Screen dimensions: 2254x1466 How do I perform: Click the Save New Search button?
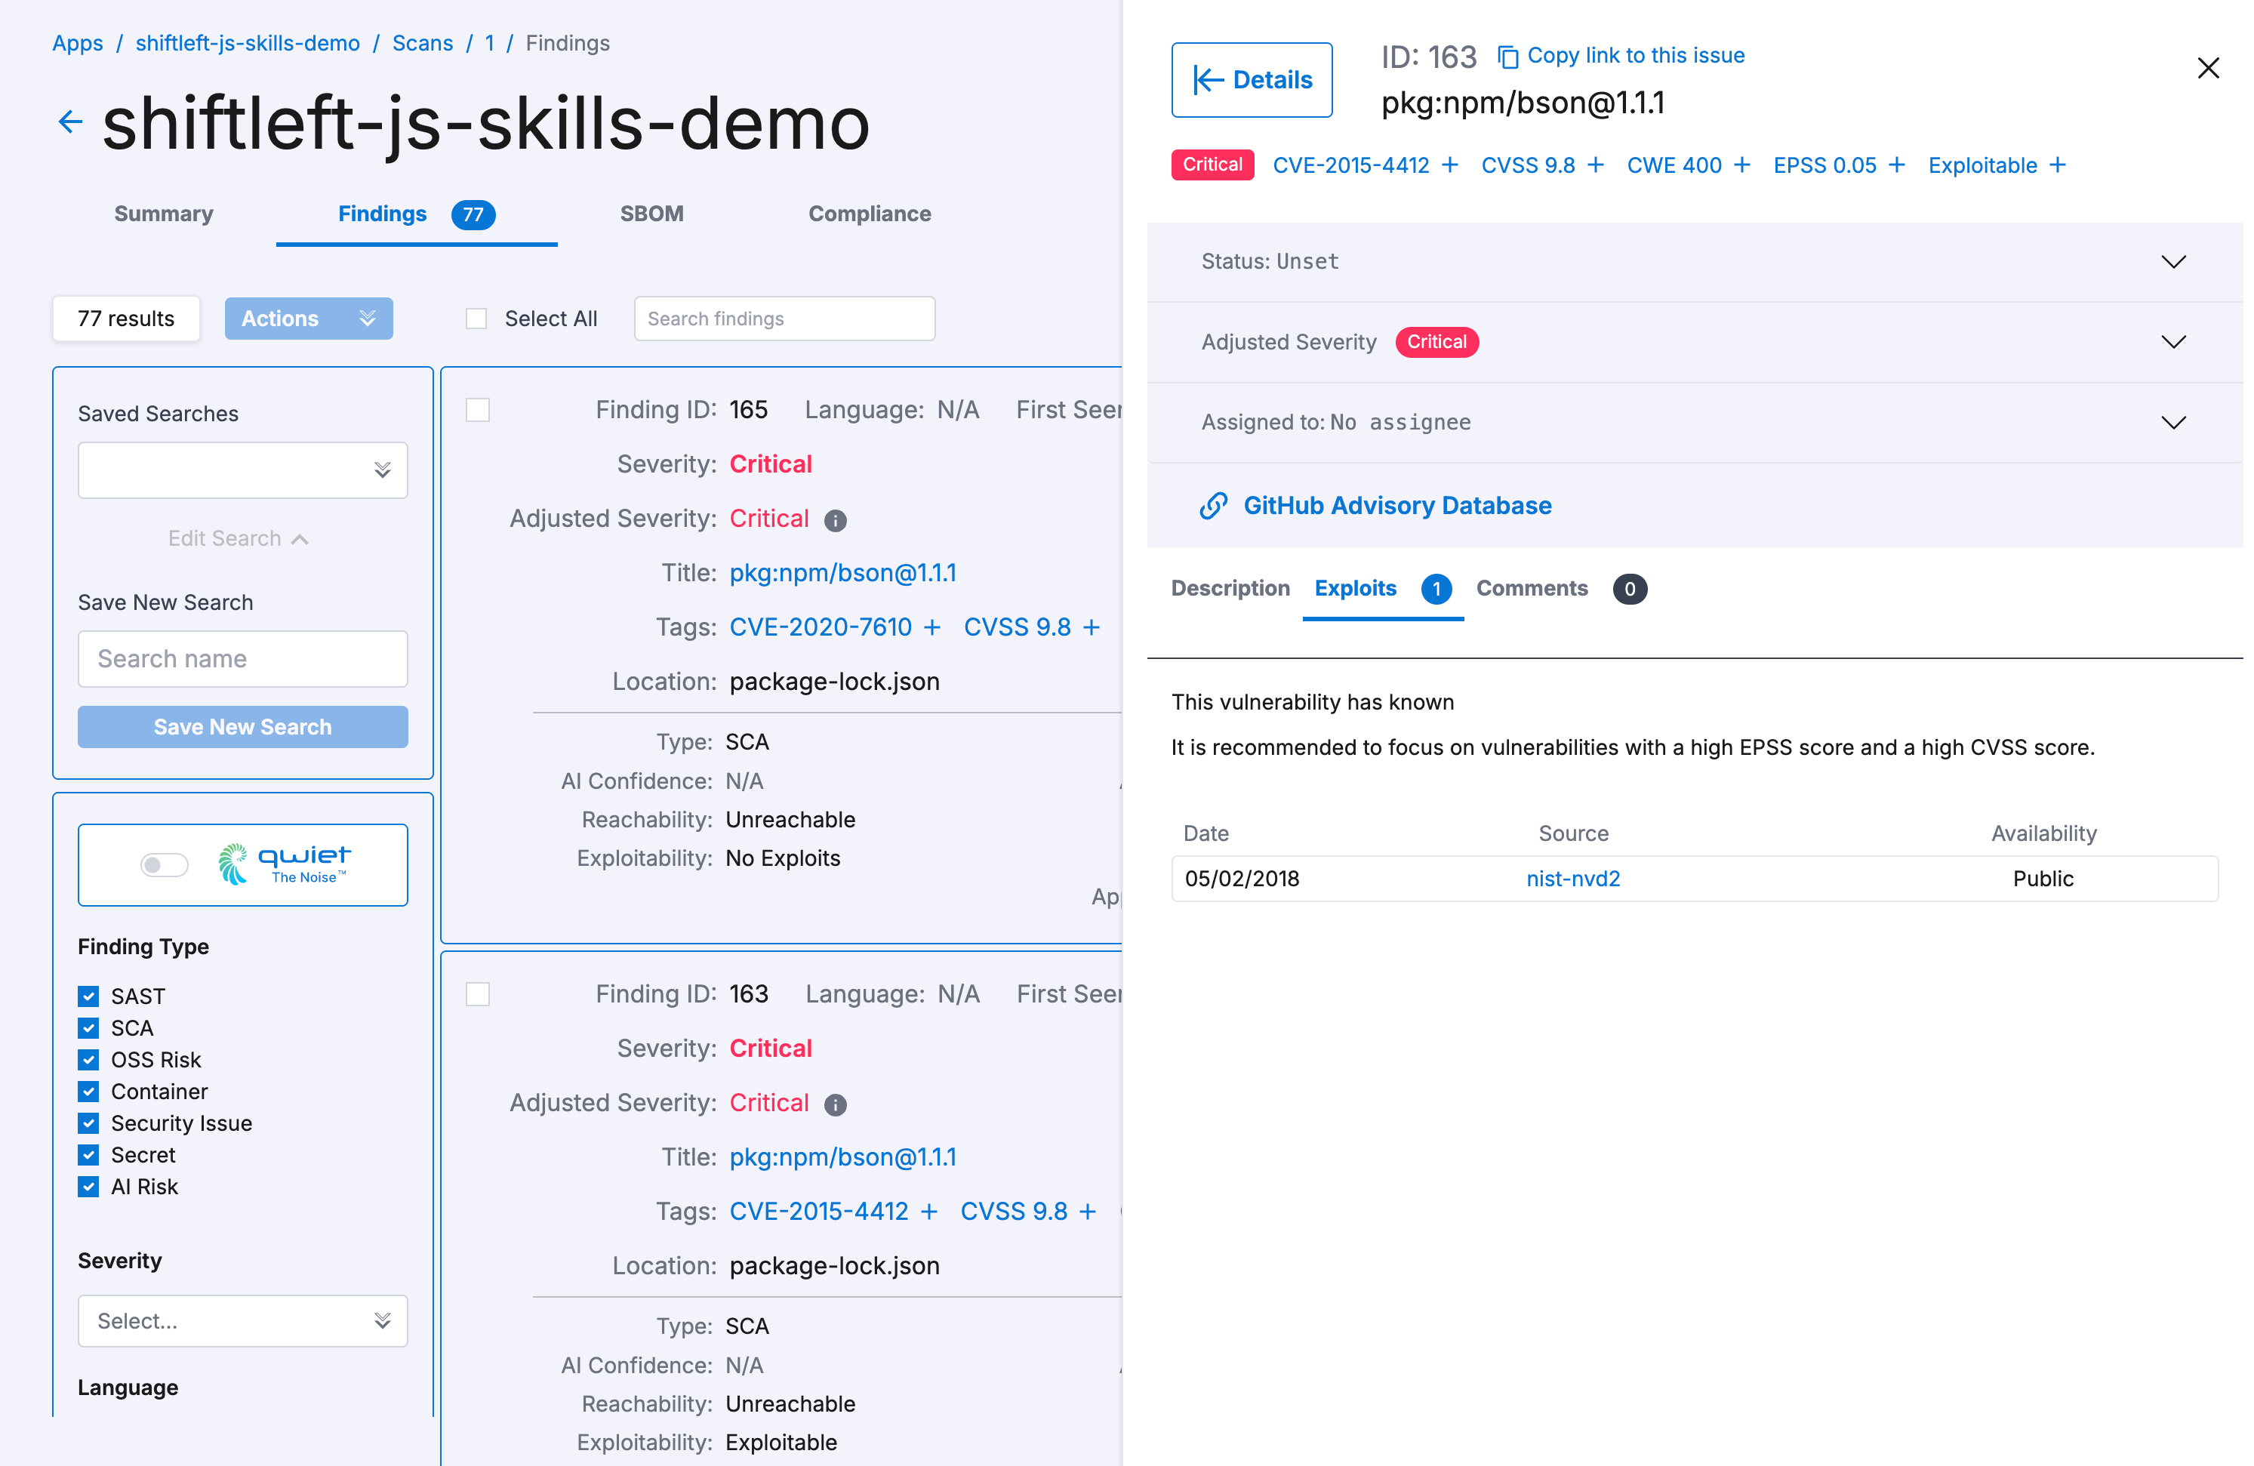coord(242,727)
